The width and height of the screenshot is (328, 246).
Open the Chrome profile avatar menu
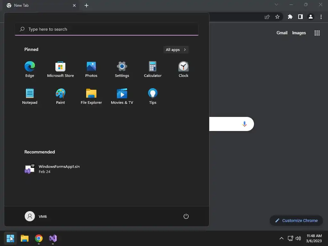coord(311,17)
